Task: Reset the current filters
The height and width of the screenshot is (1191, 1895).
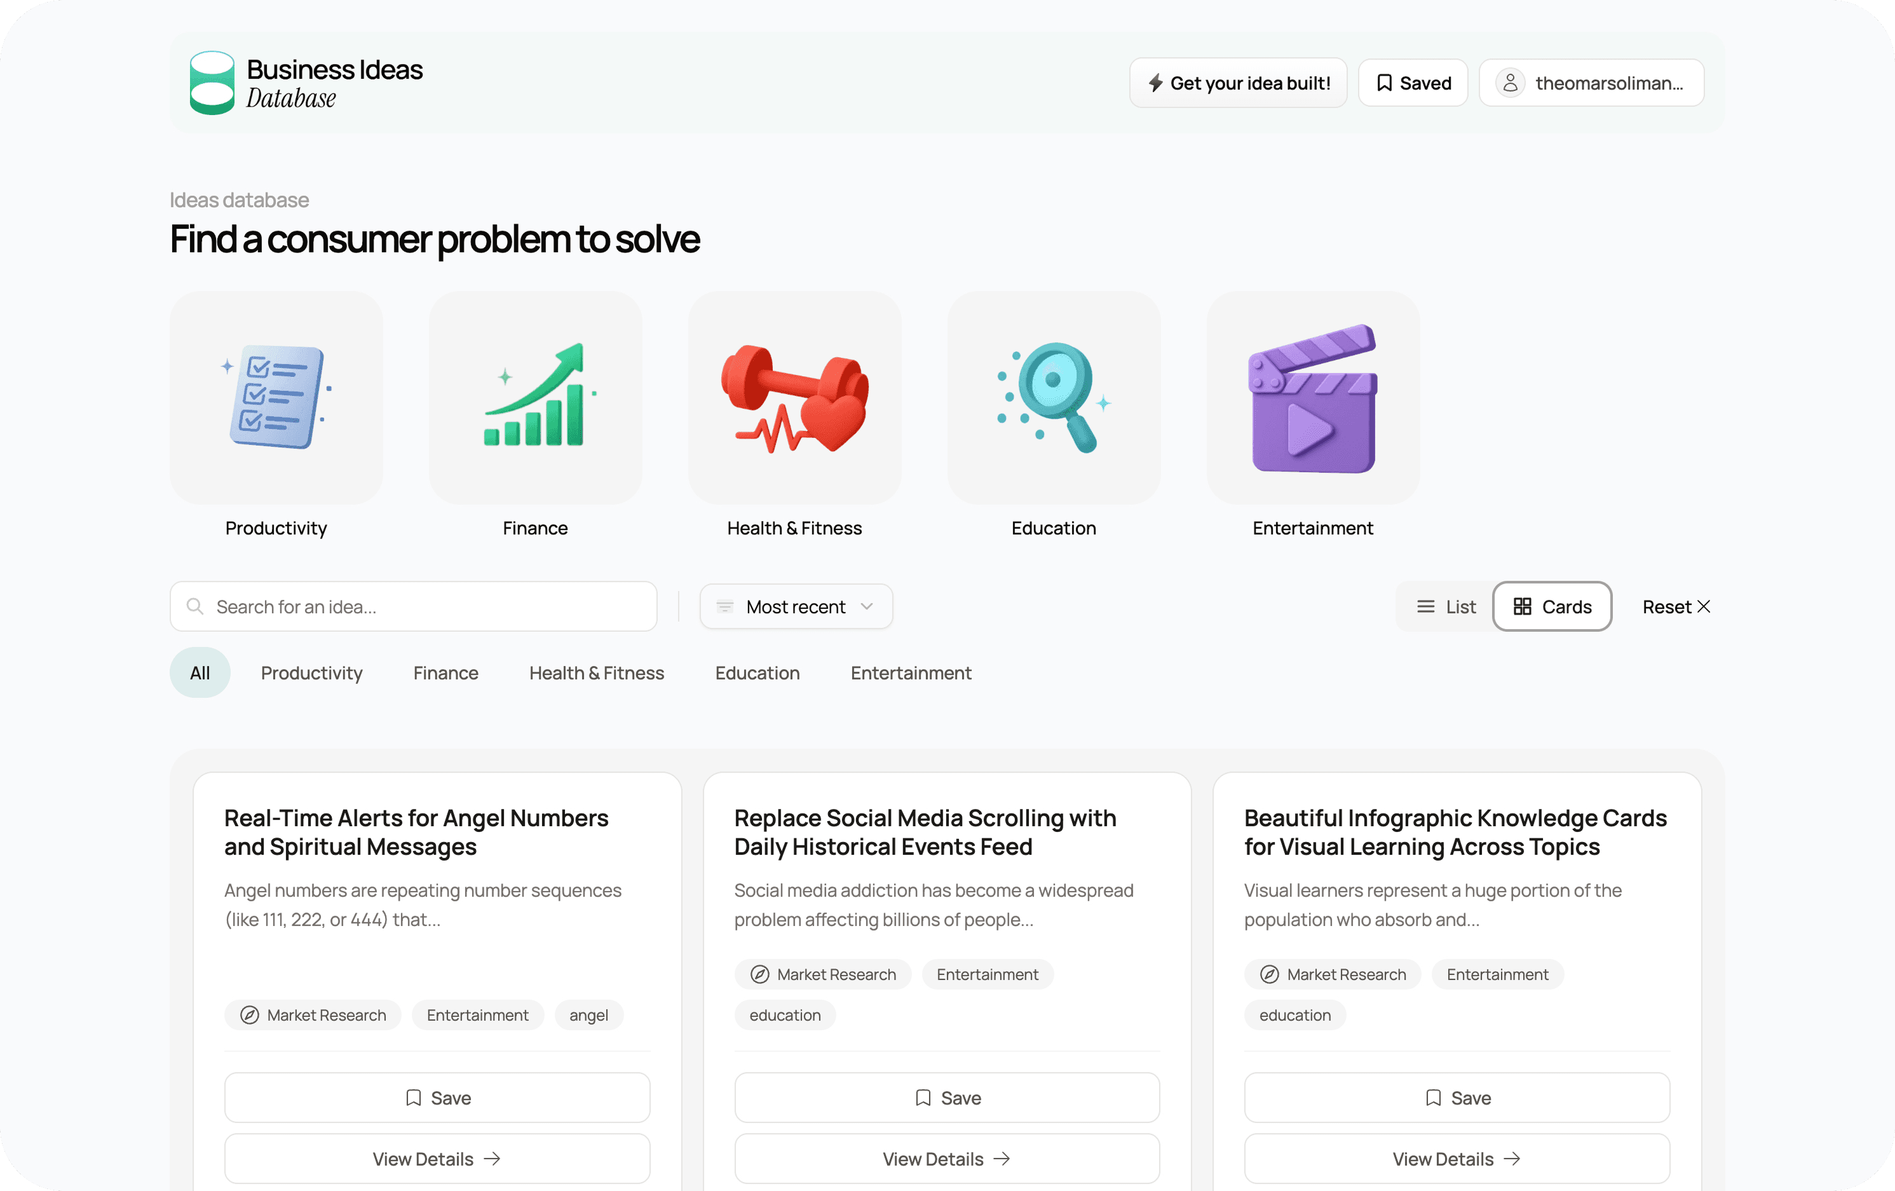Action: 1673,606
